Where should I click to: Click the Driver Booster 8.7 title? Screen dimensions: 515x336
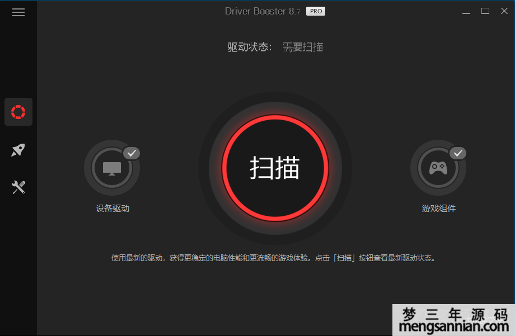pyautogui.click(x=263, y=11)
